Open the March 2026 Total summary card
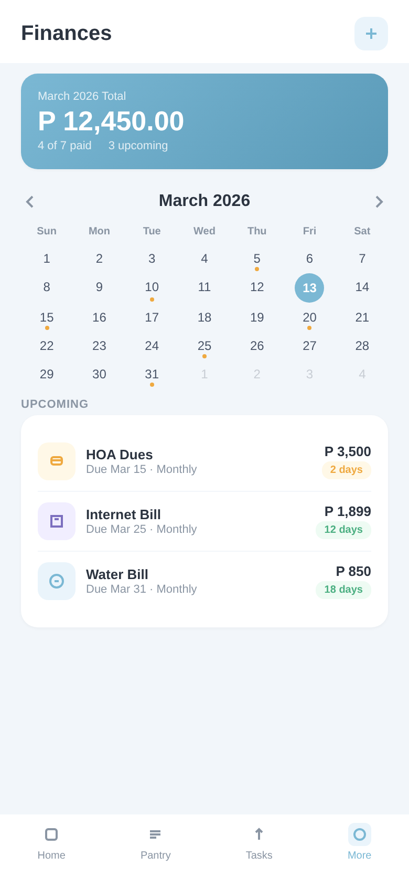 coord(204,121)
